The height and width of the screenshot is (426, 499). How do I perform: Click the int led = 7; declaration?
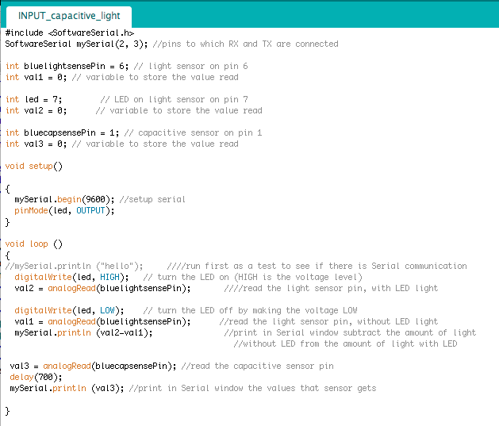34,100
